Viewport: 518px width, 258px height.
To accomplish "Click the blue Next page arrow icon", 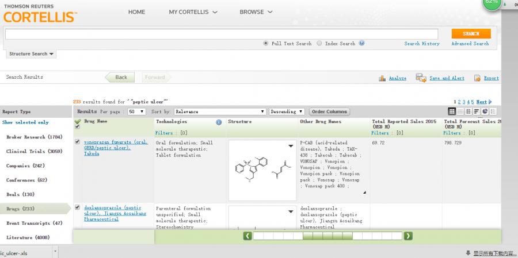I will pos(490,102).
